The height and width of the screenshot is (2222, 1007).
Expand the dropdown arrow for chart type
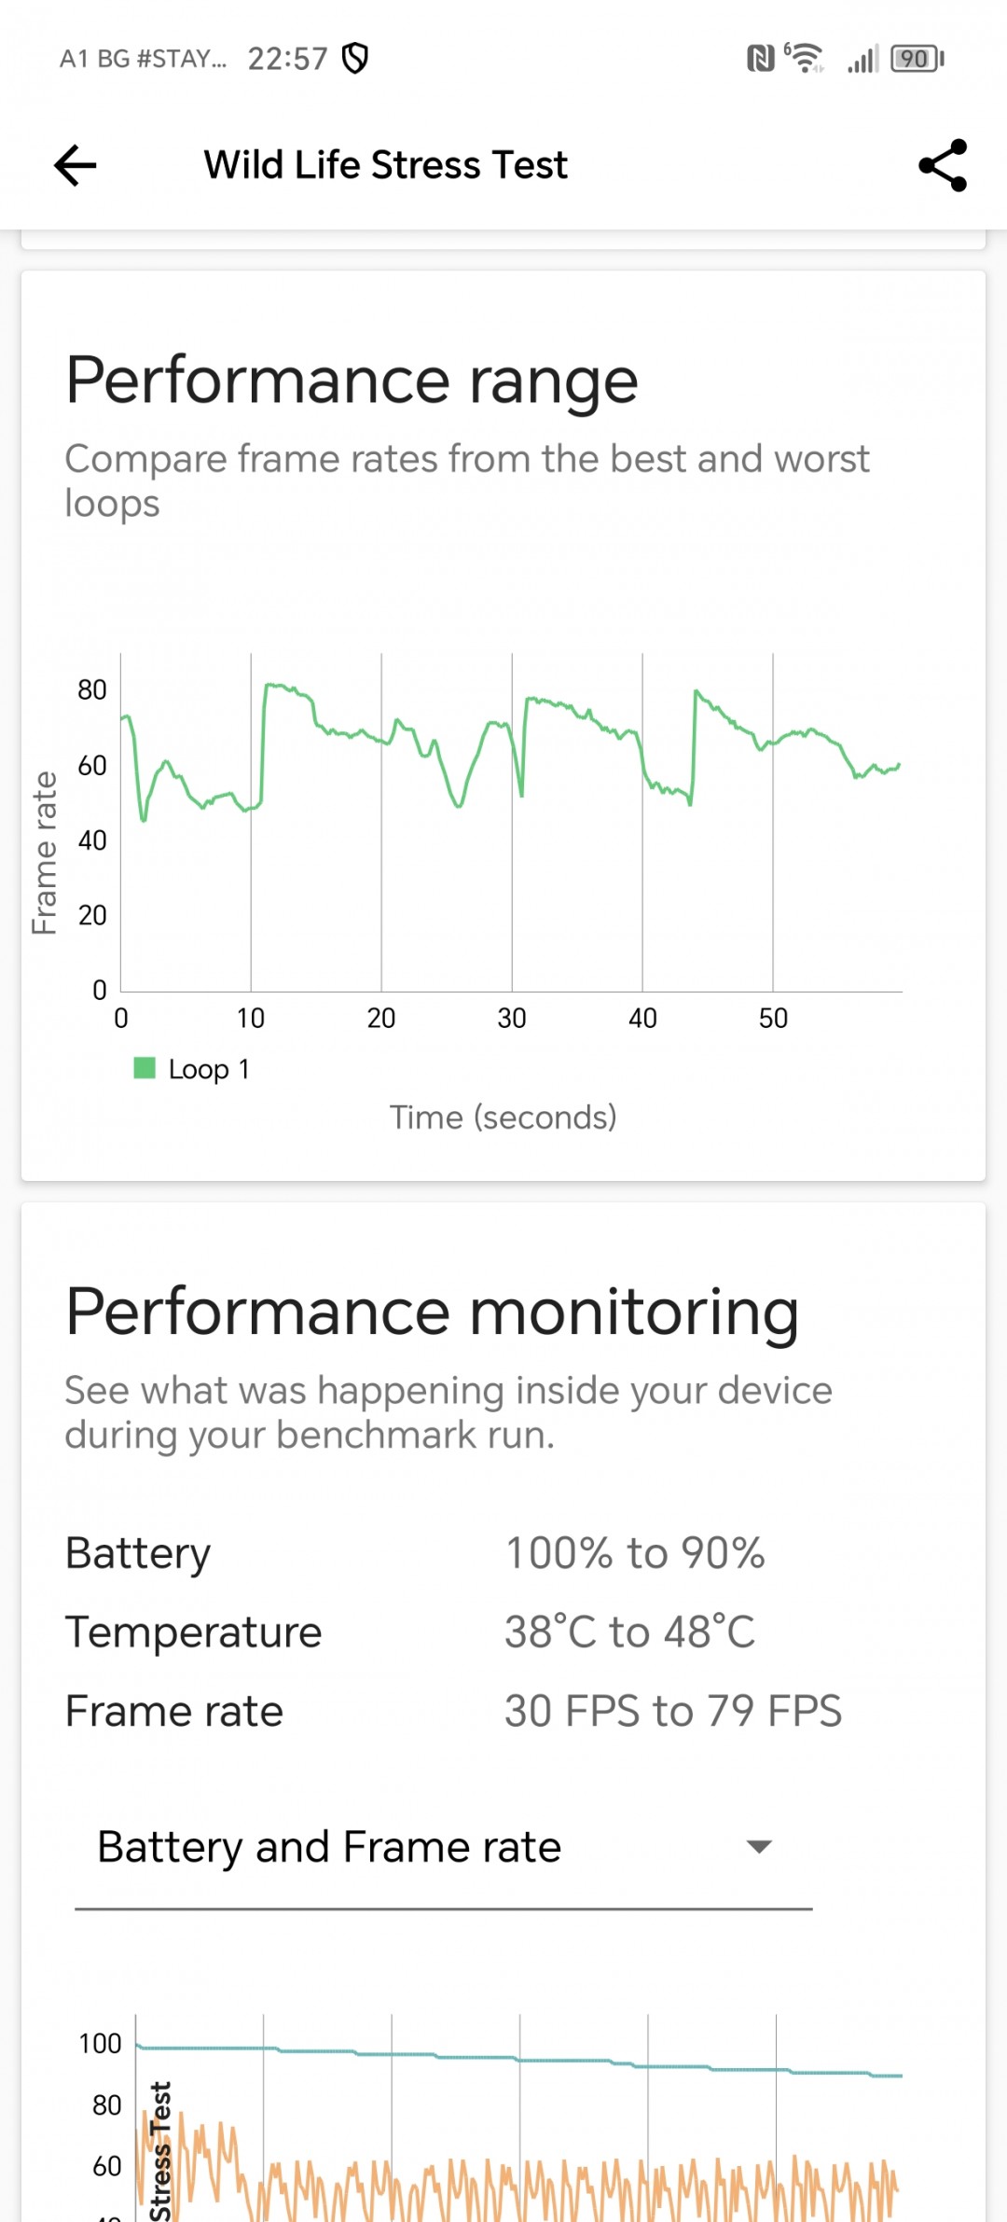coord(760,1846)
